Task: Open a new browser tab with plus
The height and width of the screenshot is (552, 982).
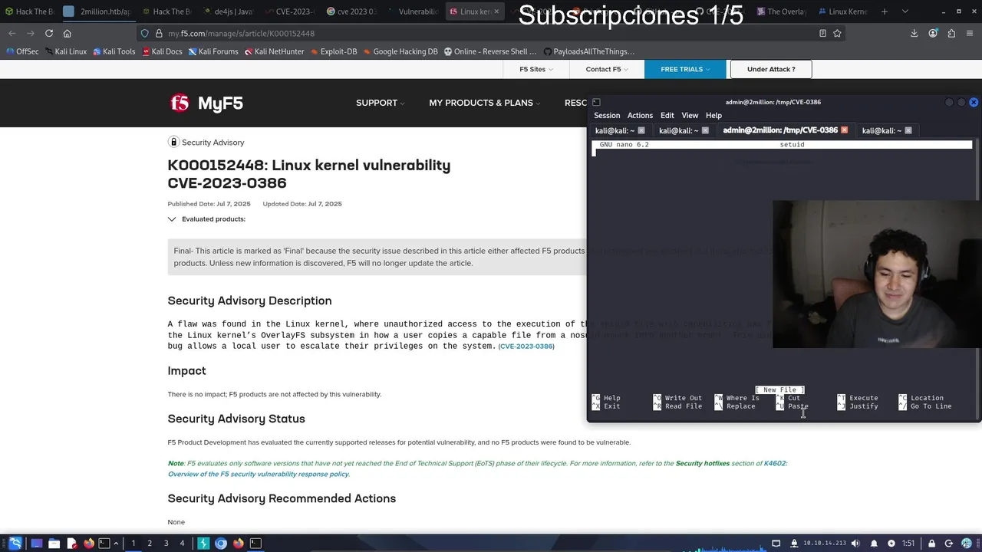Action: [x=885, y=11]
